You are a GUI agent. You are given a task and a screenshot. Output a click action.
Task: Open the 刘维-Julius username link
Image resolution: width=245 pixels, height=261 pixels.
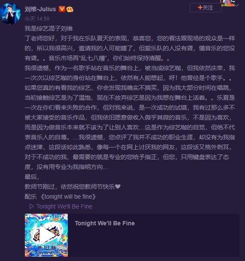point(40,9)
